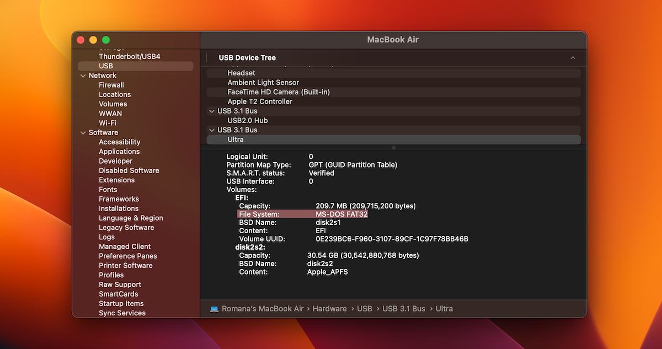Select Startup Items in the sidebar
This screenshot has width=662, height=349.
121,304
